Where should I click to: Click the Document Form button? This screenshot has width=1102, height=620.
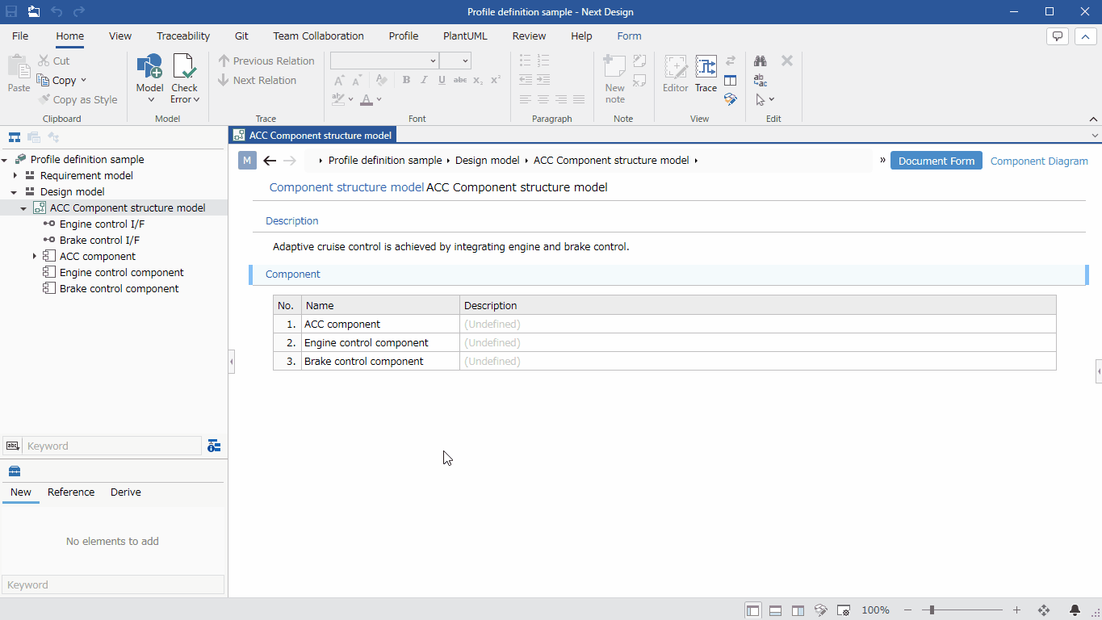pos(936,161)
